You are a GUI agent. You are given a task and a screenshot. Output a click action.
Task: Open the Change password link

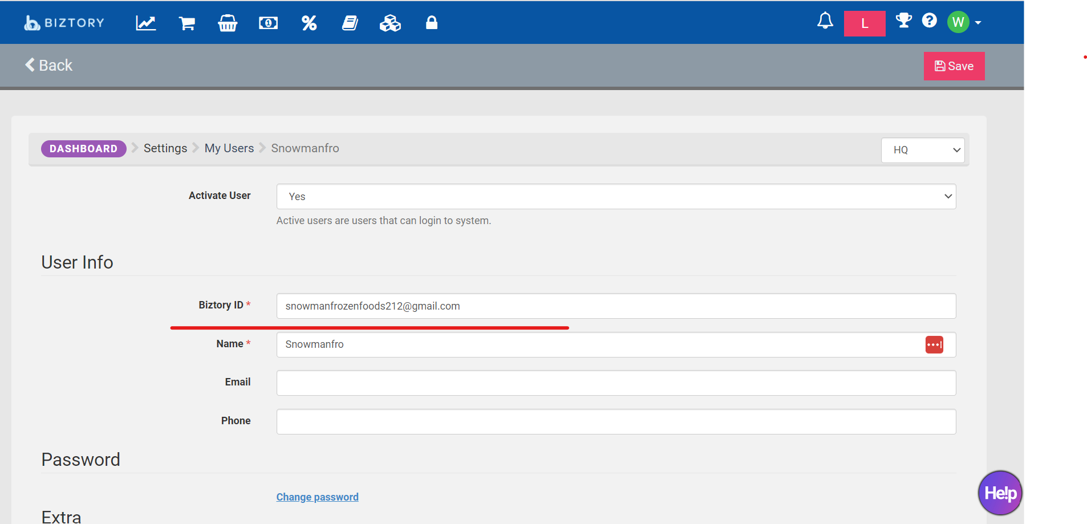pos(317,497)
